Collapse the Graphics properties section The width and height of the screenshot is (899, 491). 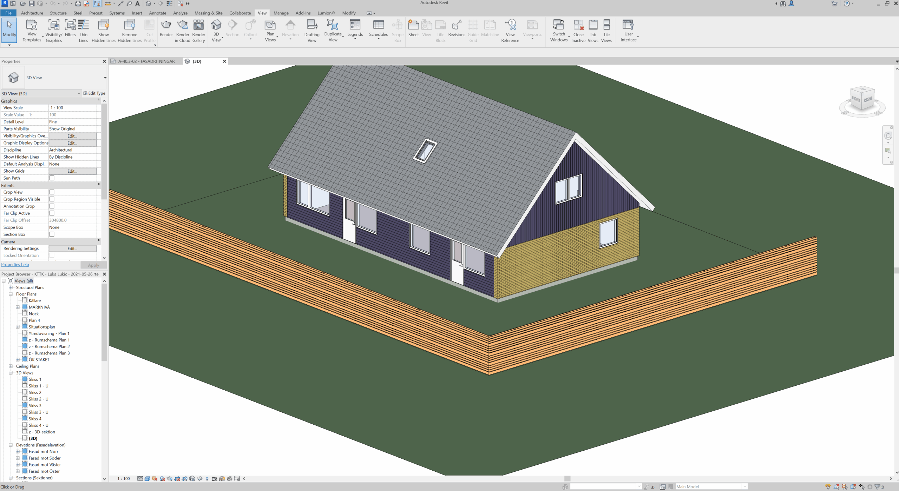coord(99,100)
